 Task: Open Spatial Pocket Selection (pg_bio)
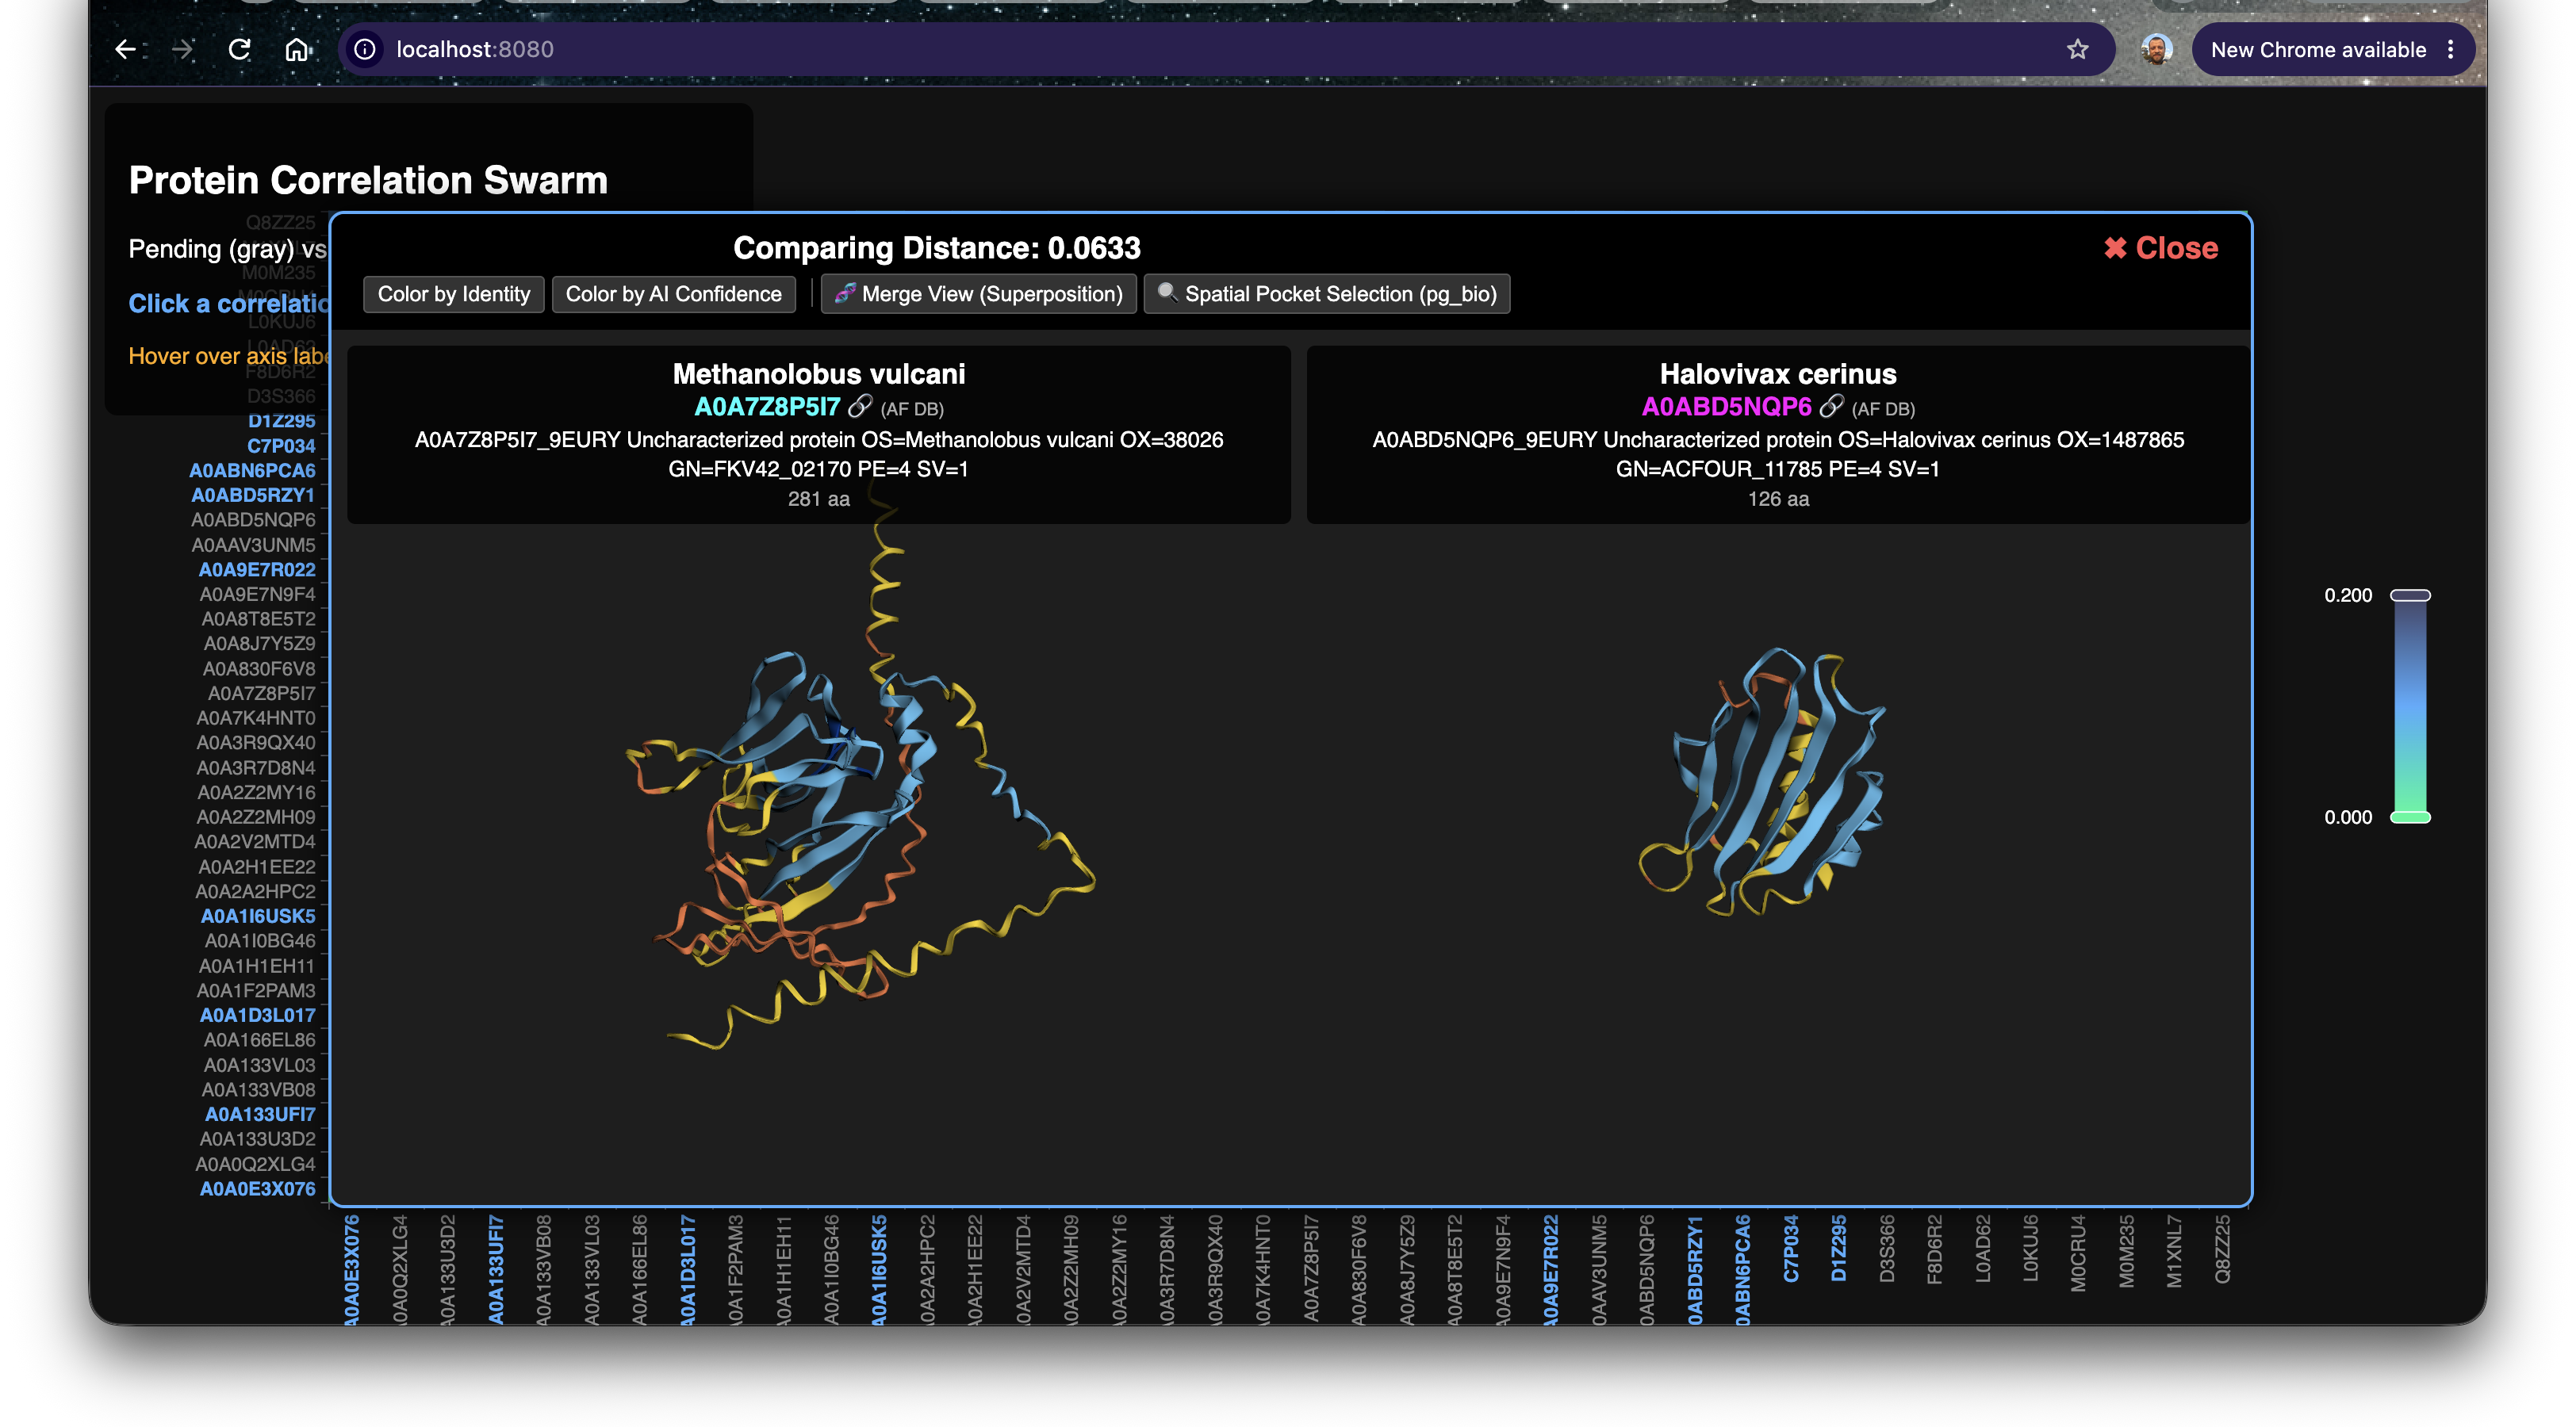1326,294
